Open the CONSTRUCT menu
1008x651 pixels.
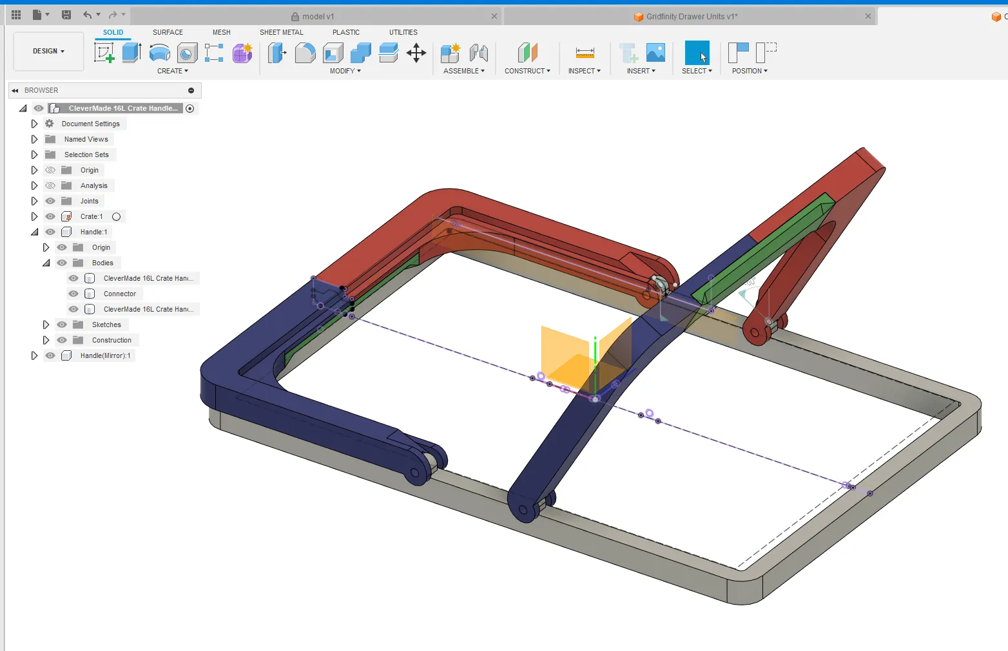coord(527,71)
